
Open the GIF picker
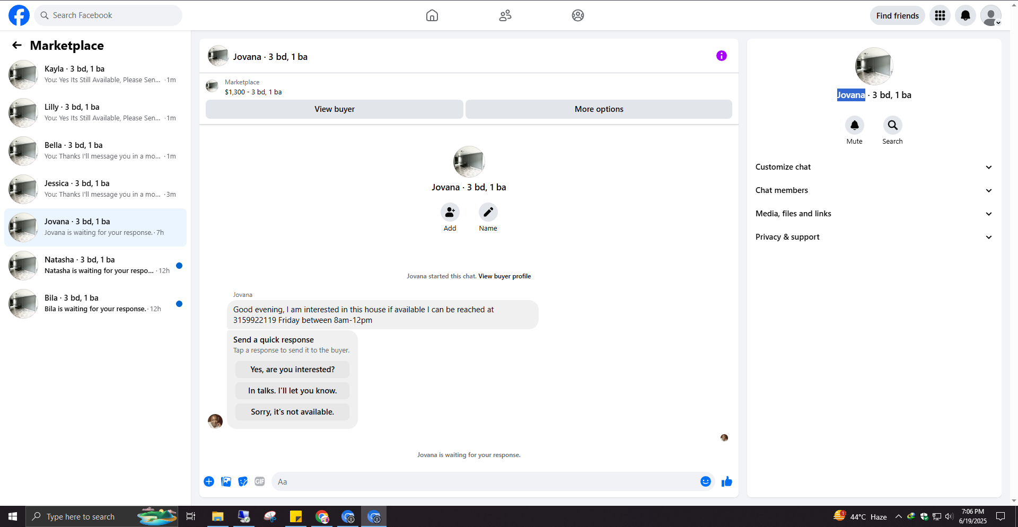(x=260, y=481)
